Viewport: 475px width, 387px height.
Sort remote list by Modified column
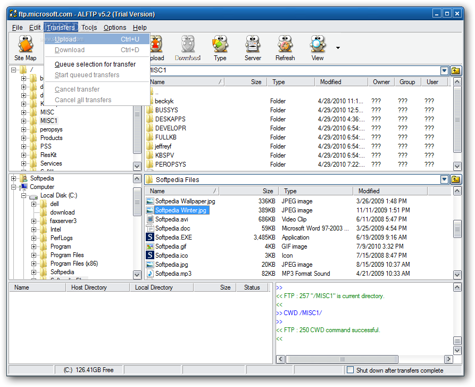click(x=341, y=82)
